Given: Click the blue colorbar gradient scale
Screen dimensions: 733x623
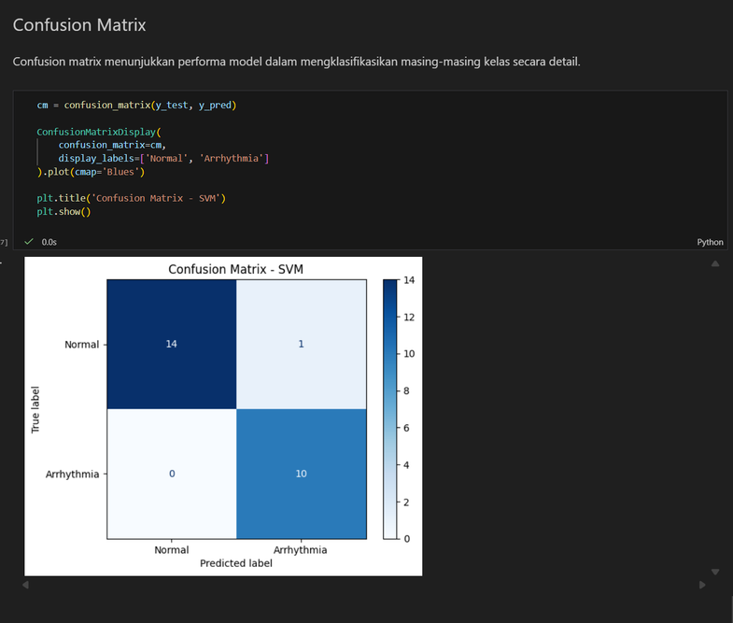Looking at the screenshot, I should pos(389,409).
